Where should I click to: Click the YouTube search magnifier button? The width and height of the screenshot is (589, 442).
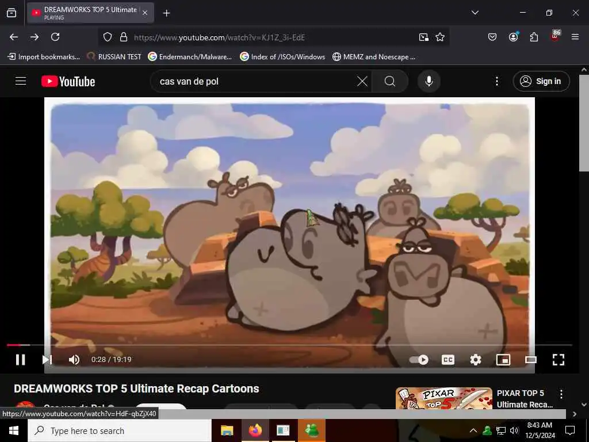coord(390,81)
